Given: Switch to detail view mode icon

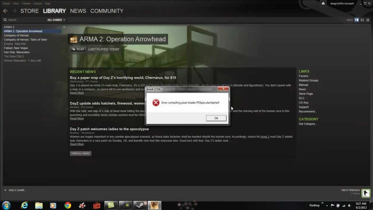Looking at the screenshot, I should 357,20.
